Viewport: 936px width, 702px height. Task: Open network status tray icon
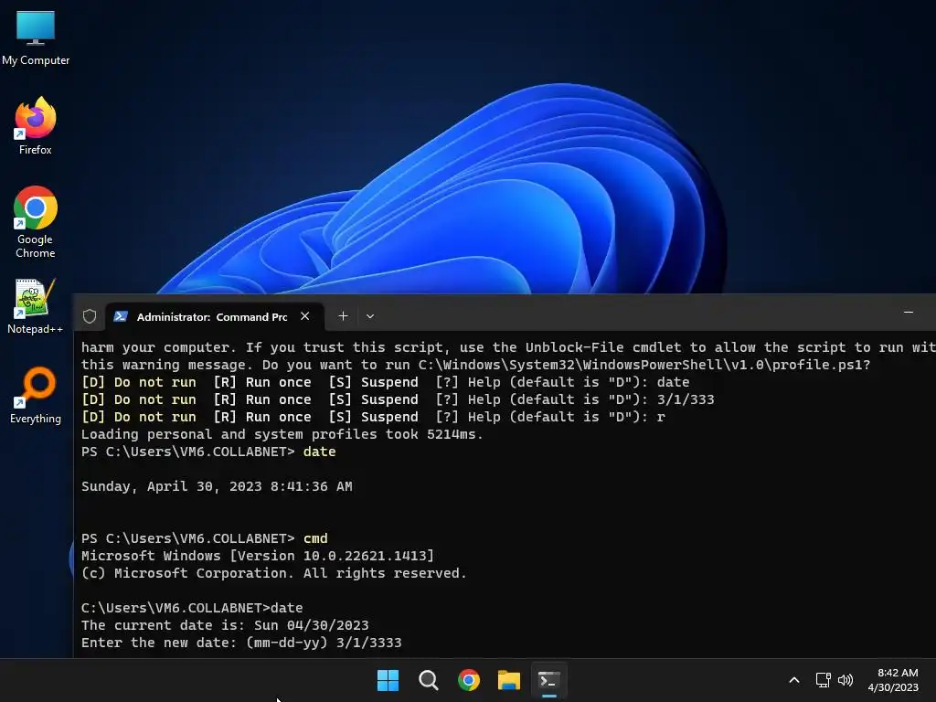pyautogui.click(x=824, y=680)
